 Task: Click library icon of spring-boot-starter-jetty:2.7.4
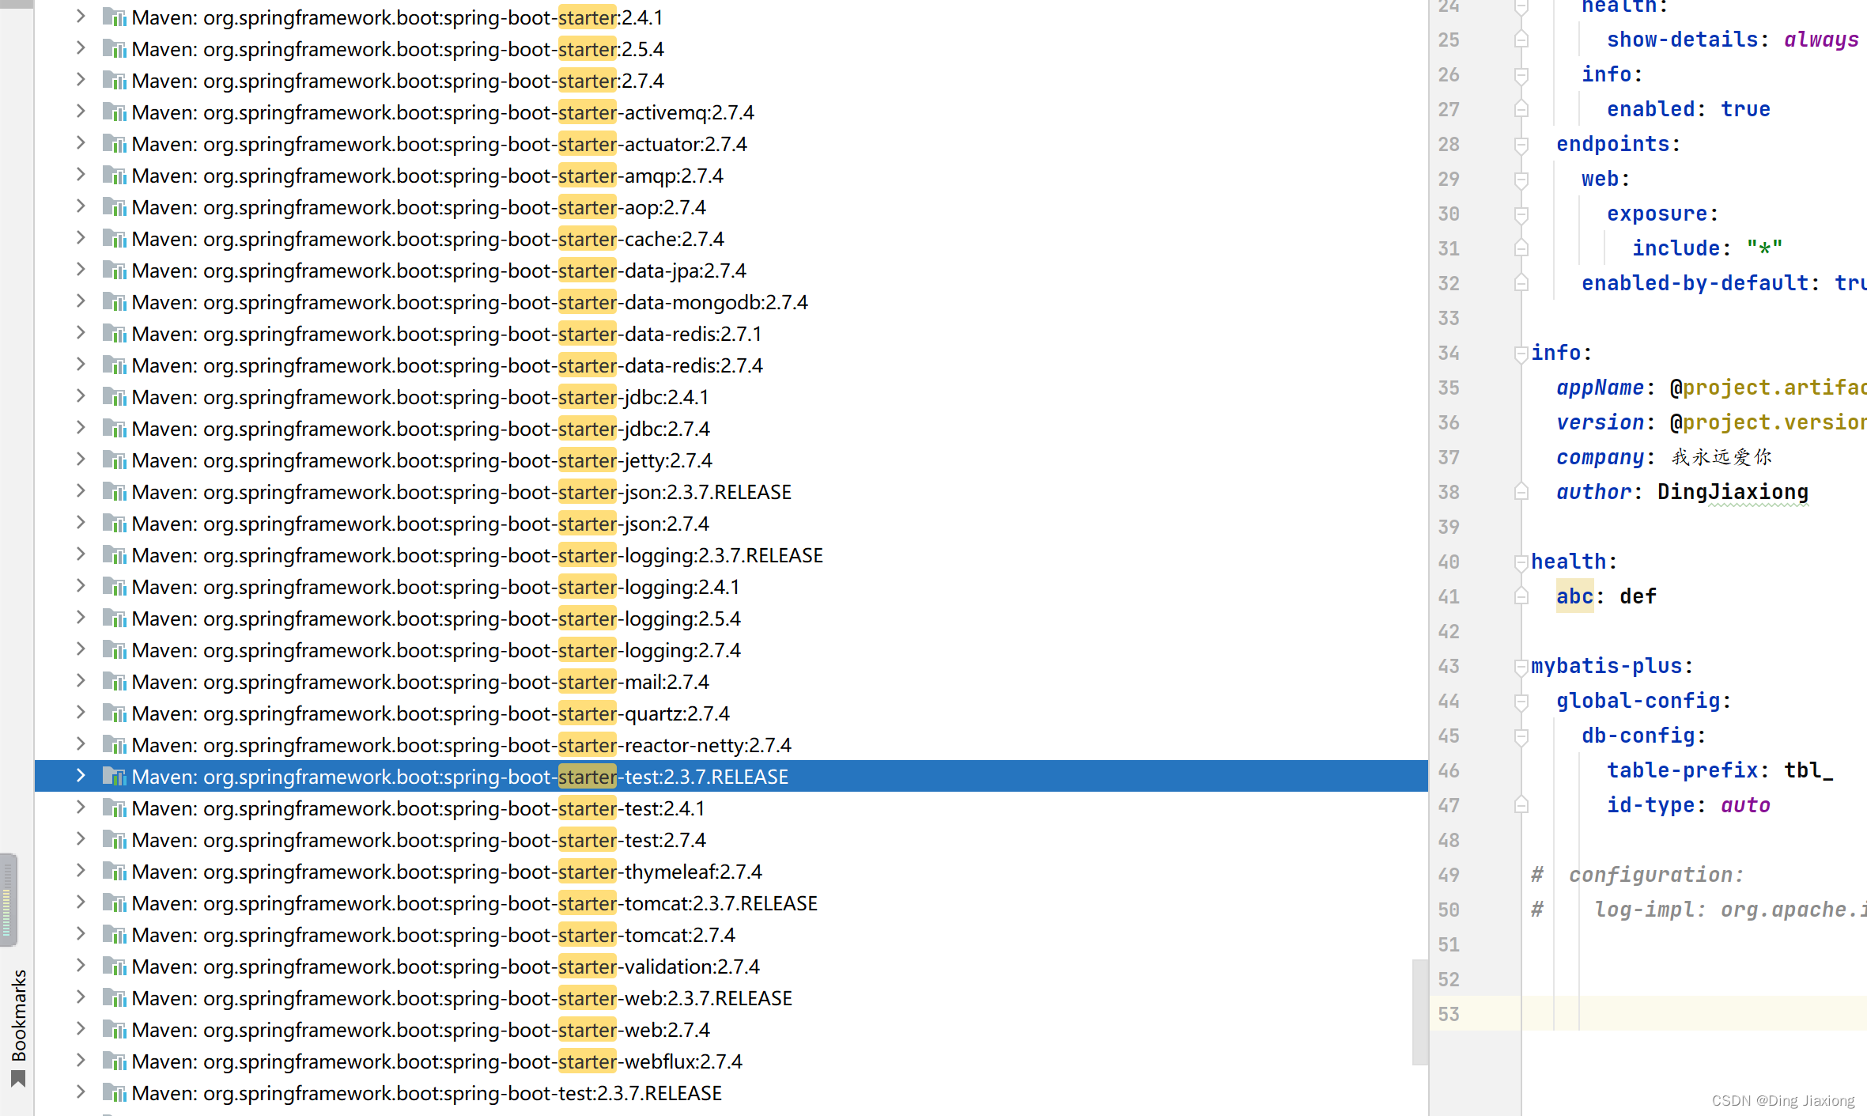pos(115,460)
